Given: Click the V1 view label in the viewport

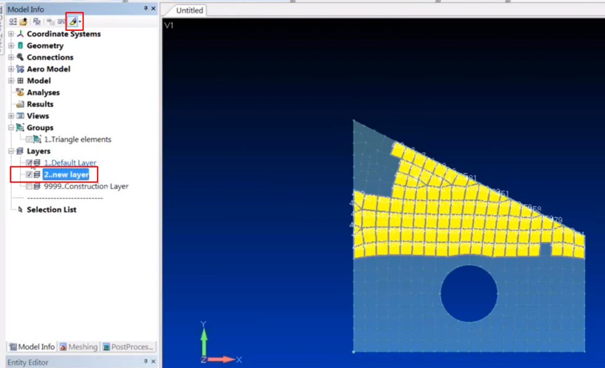Looking at the screenshot, I should (x=169, y=25).
